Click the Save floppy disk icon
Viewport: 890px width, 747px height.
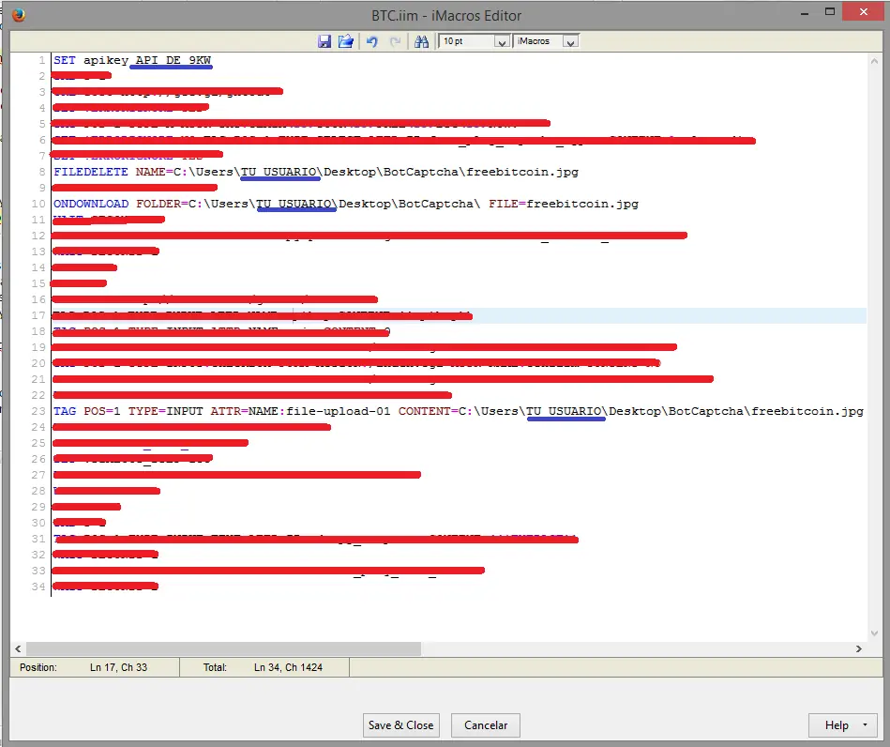click(324, 41)
